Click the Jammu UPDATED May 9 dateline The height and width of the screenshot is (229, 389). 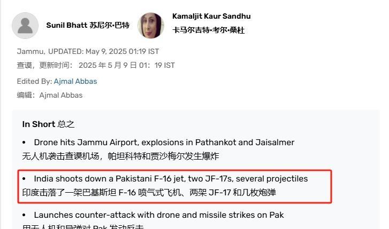pos(88,51)
